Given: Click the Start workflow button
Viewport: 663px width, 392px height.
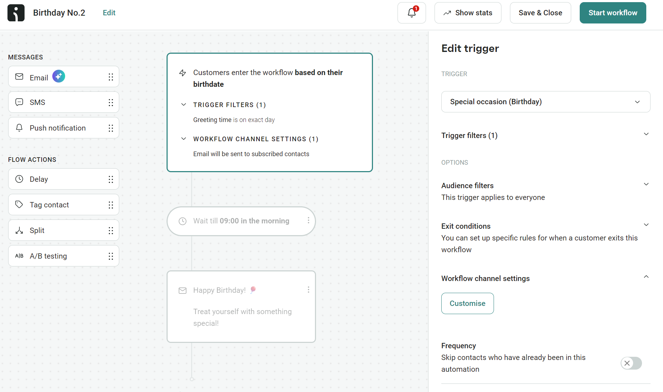Looking at the screenshot, I should click(x=613, y=13).
